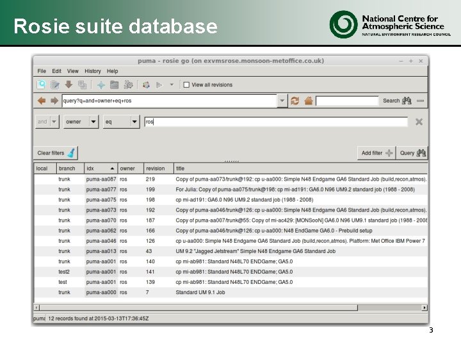The width and height of the screenshot is (461, 346).
Task: Go forward with the right arrow icon
Action: [54, 101]
